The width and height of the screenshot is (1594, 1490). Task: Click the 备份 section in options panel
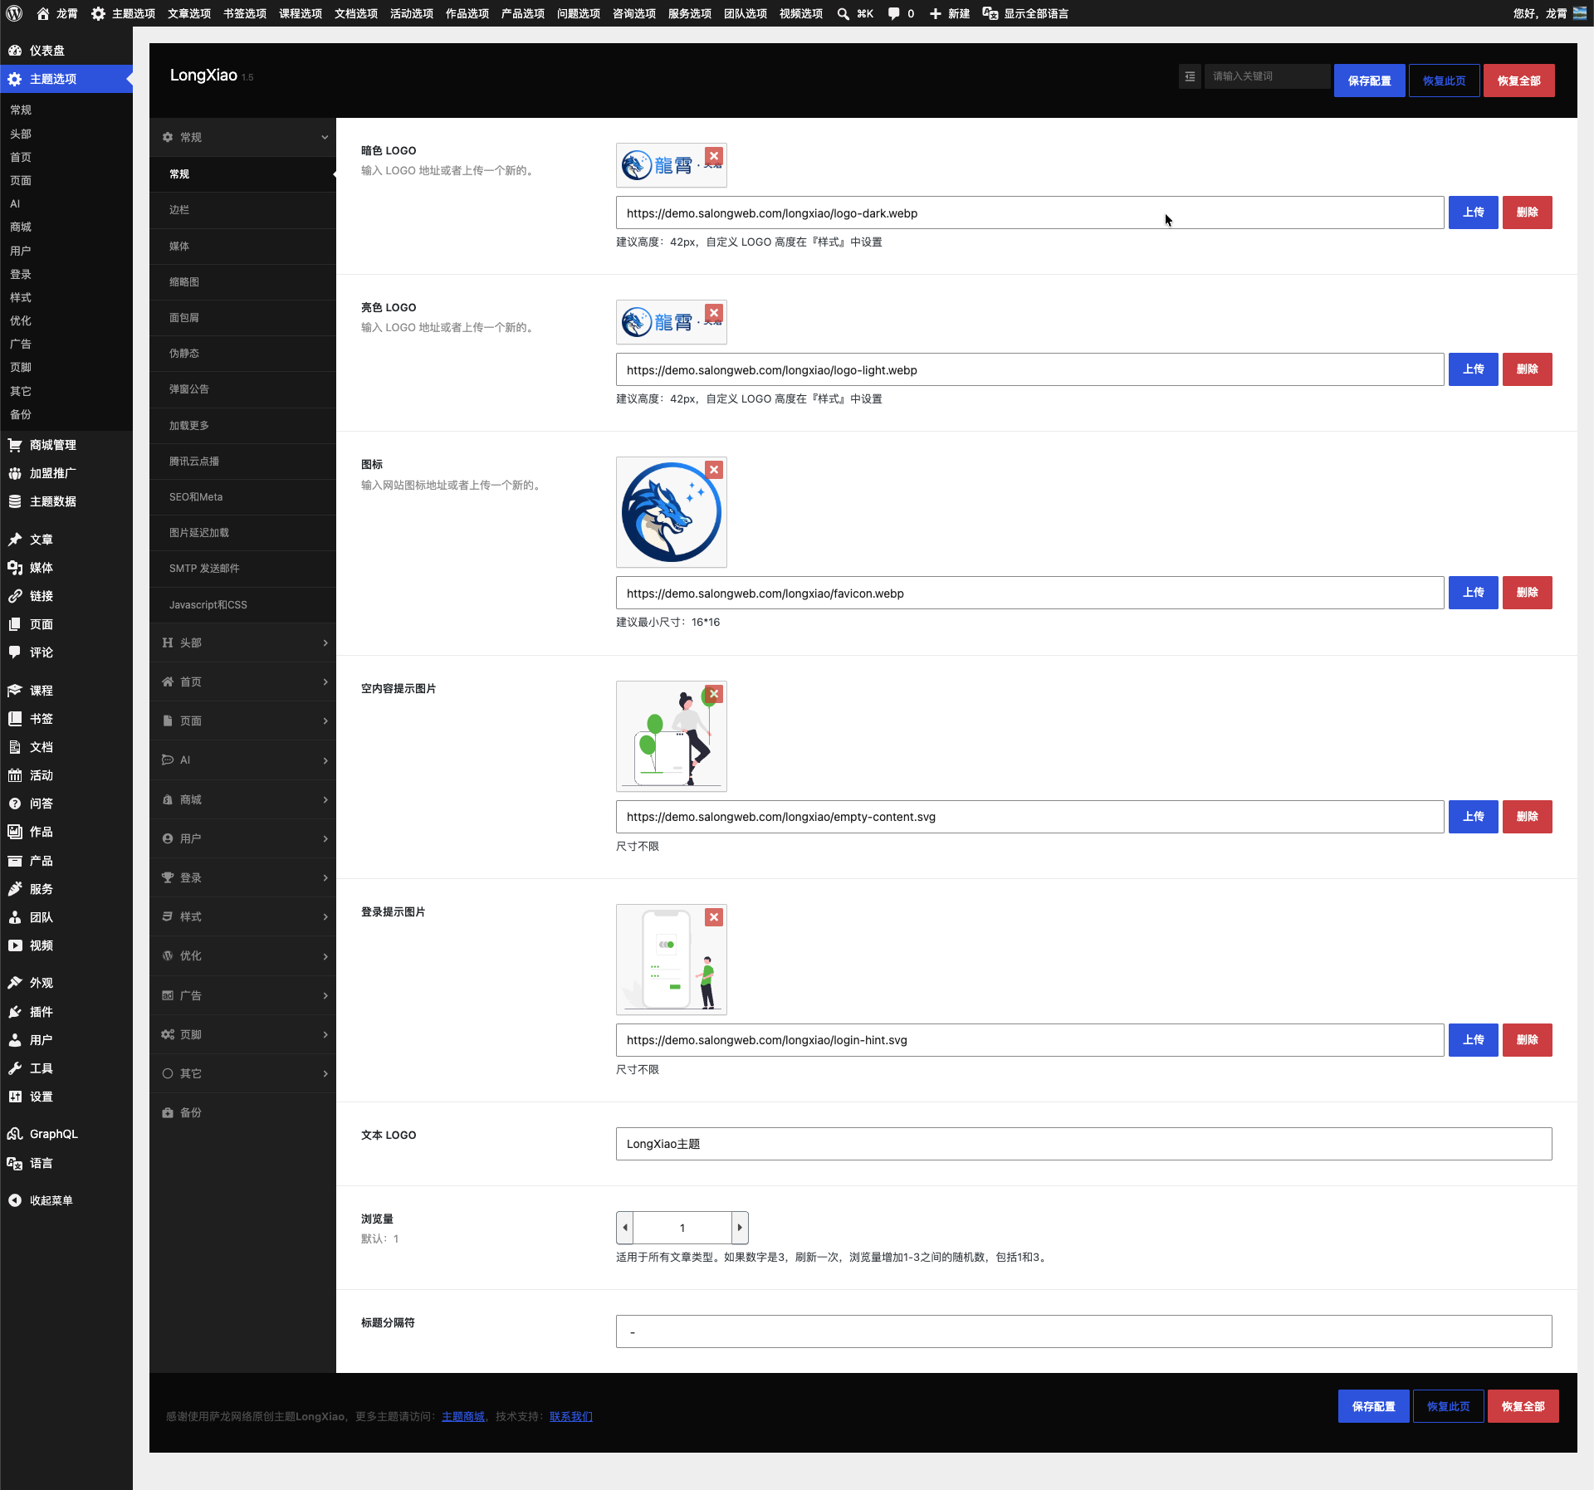tap(242, 1112)
